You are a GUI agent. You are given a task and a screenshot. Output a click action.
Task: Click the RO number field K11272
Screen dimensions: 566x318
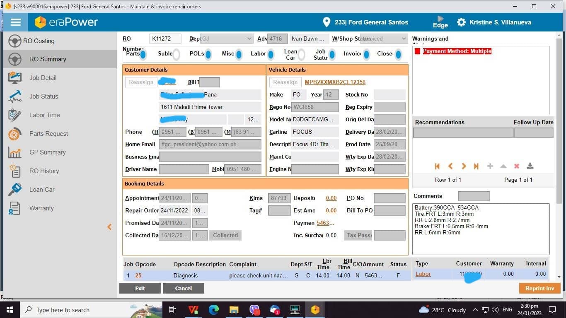pyautogui.click(x=165, y=39)
